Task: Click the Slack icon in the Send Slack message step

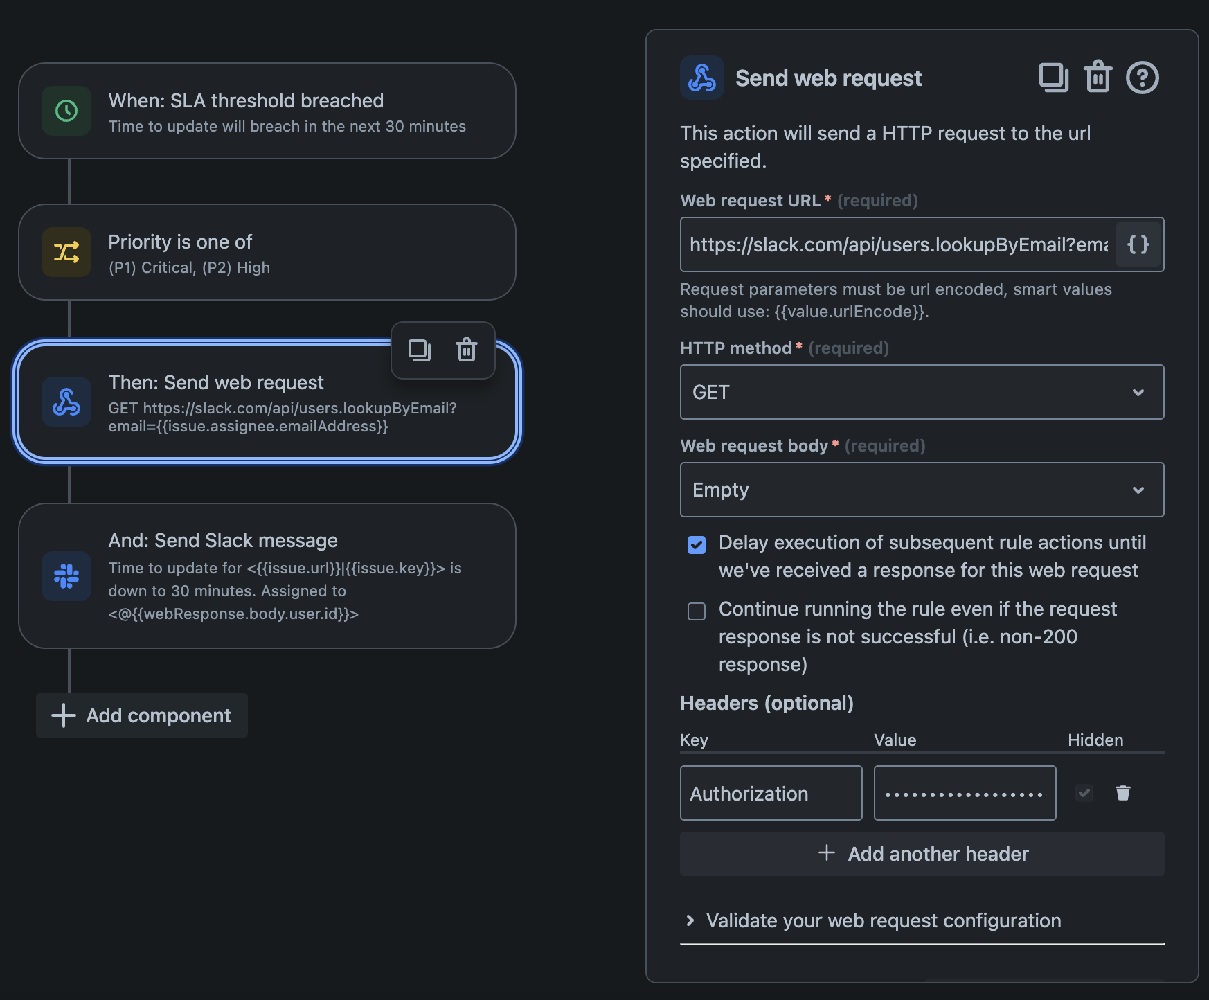Action: 66,576
